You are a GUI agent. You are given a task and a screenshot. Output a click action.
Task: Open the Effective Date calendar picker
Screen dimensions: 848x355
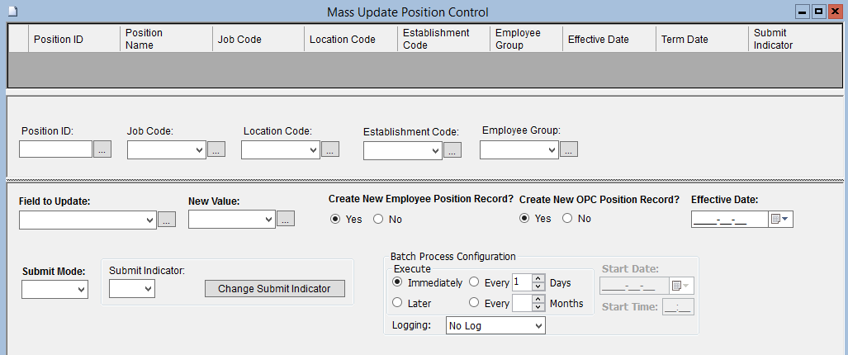pyautogui.click(x=780, y=220)
